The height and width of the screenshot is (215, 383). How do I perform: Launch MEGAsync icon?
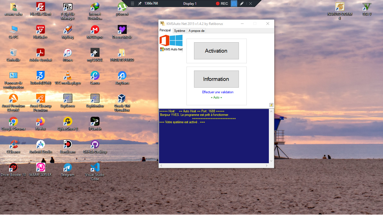[95, 32]
